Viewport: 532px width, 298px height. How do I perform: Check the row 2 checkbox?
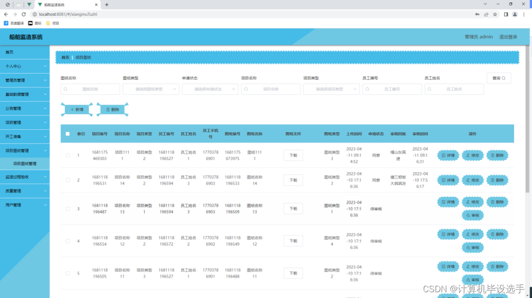click(x=67, y=180)
